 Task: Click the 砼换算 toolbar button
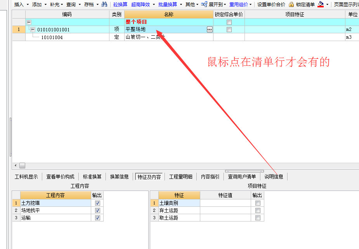[120, 4]
